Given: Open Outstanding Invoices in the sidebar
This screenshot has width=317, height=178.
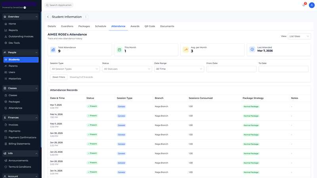Looking at the screenshot, I should pyautogui.click(x=21, y=36).
